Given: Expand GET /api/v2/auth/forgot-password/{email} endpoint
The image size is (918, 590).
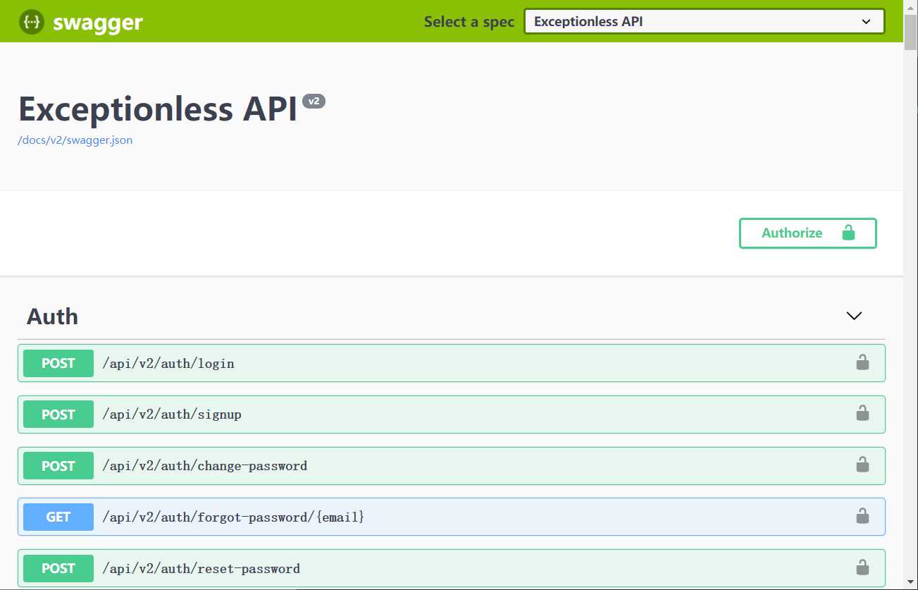Looking at the screenshot, I should click(x=452, y=517).
